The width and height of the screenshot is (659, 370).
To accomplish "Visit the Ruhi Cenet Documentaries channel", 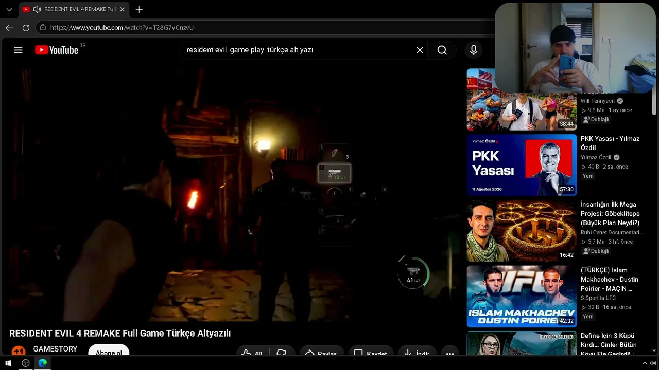I will 612,232.
